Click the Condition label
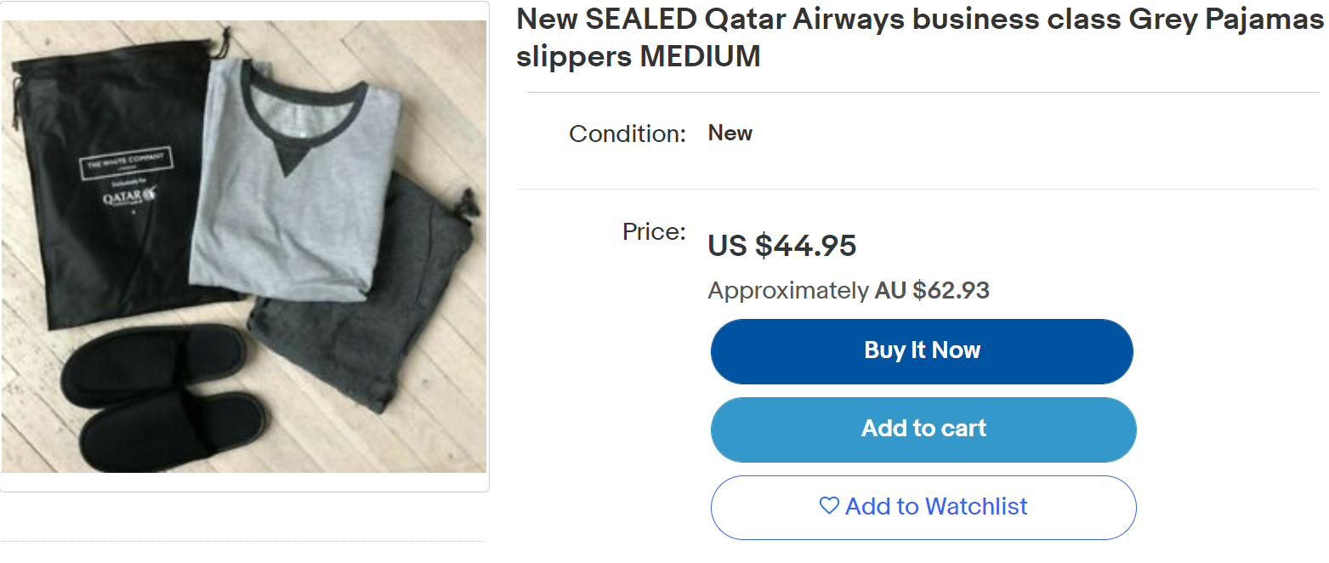Image resolution: width=1329 pixels, height=563 pixels. click(x=628, y=134)
